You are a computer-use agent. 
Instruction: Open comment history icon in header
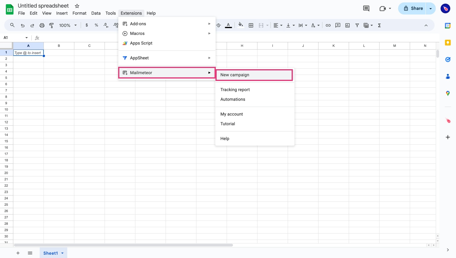tap(366, 8)
